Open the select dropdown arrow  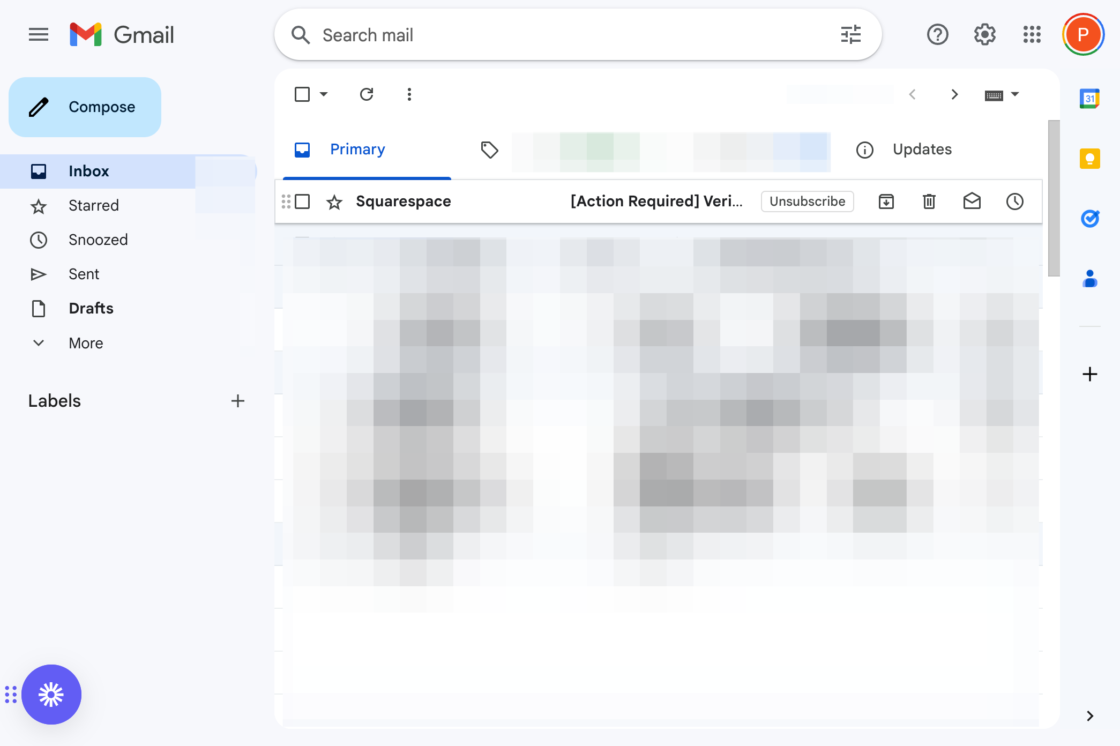(324, 94)
